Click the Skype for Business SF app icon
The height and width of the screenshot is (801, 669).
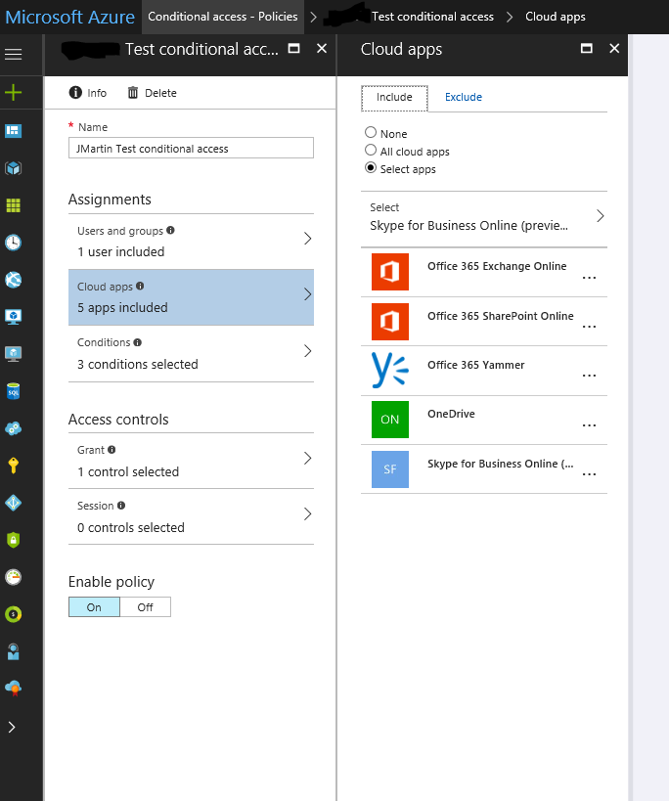[390, 468]
